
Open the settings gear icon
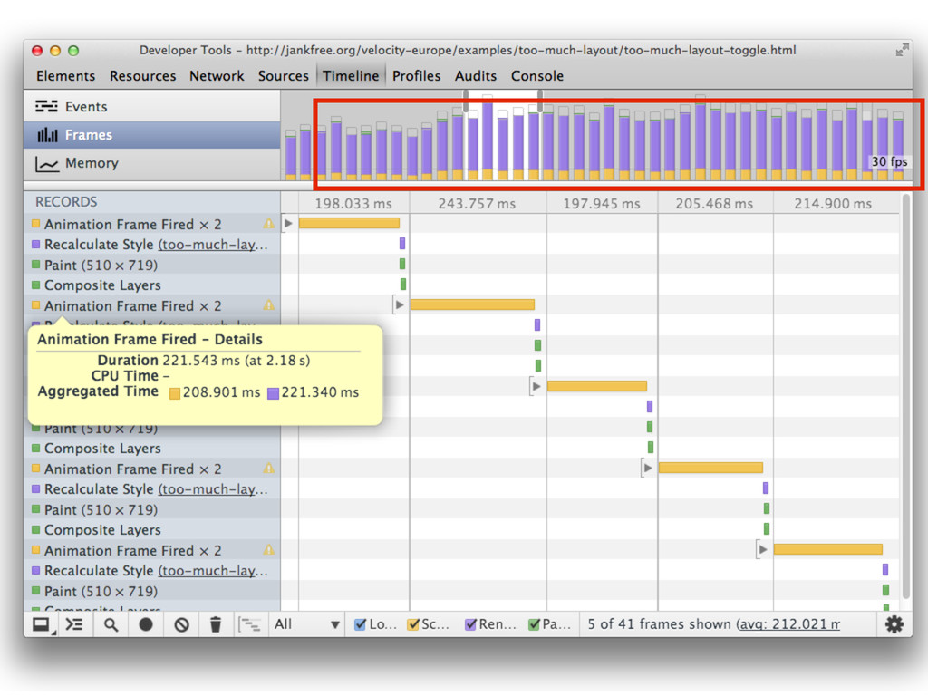[894, 624]
